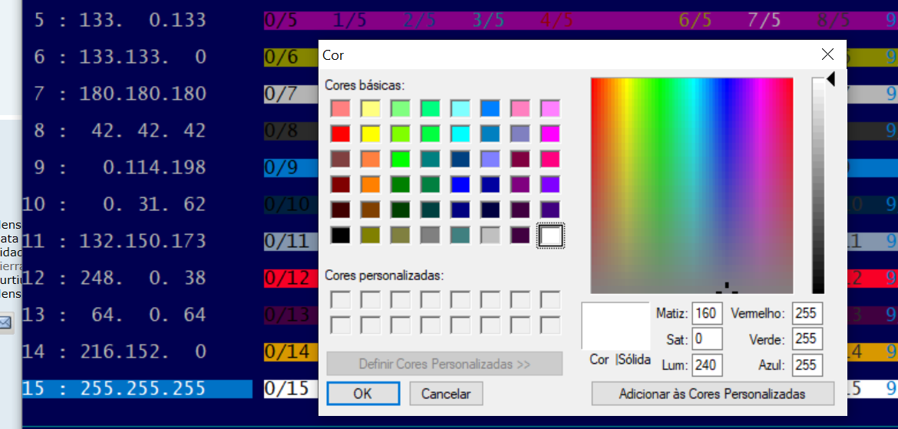Click Adicionar às Cores Personalizadas button
898x429 pixels.
(712, 394)
